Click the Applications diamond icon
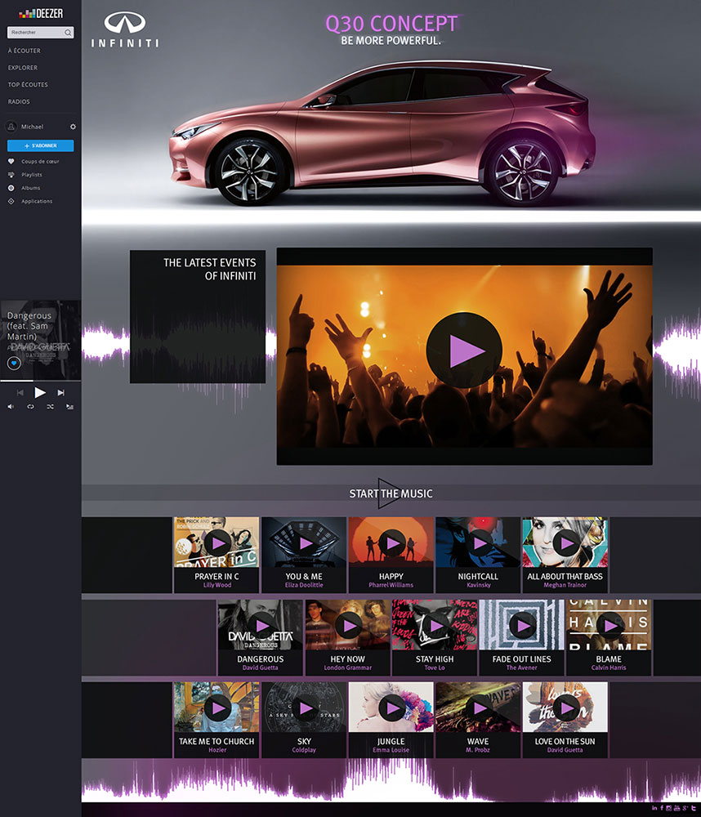 pos(11,201)
